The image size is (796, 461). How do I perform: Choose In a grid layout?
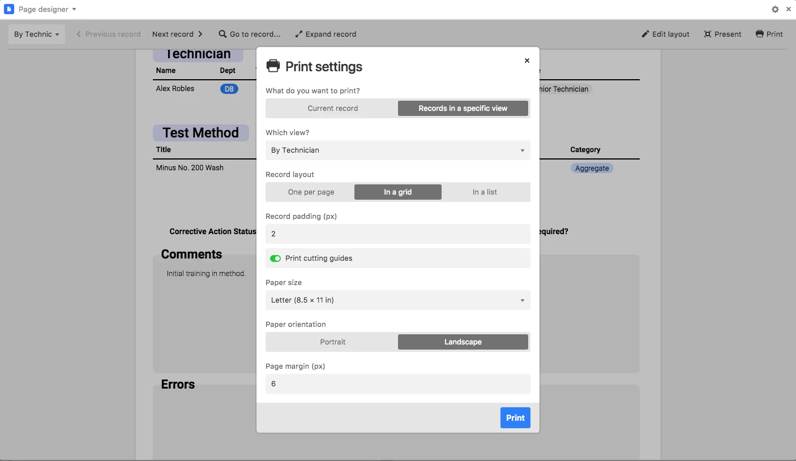[x=398, y=192]
